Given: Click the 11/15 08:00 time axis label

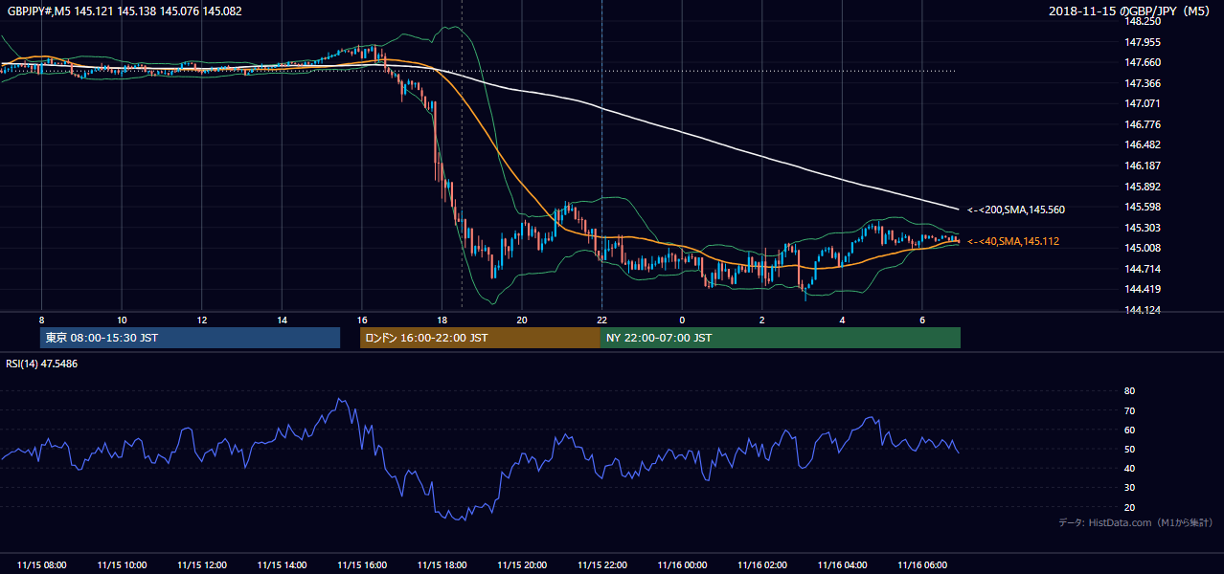Looking at the screenshot, I should point(41,565).
